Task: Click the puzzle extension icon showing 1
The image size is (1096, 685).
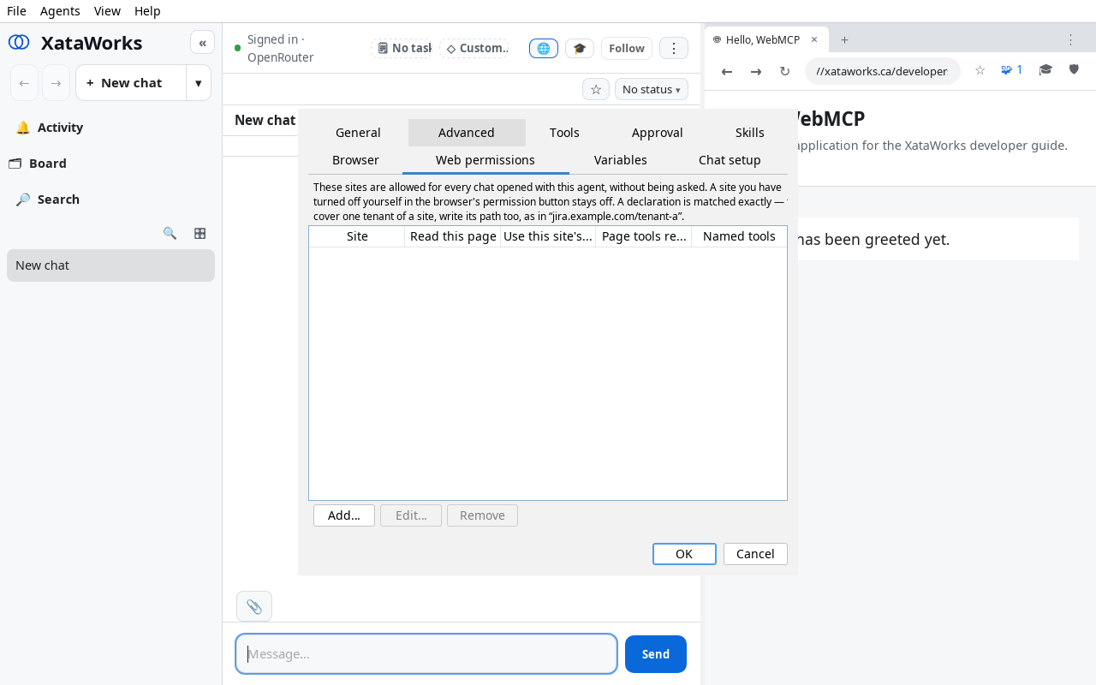Action: (x=1012, y=70)
